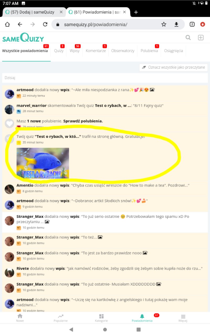The height and width of the screenshot is (336, 210).
Task: Open Więcej hamburger menu
Action: click(x=183, y=318)
